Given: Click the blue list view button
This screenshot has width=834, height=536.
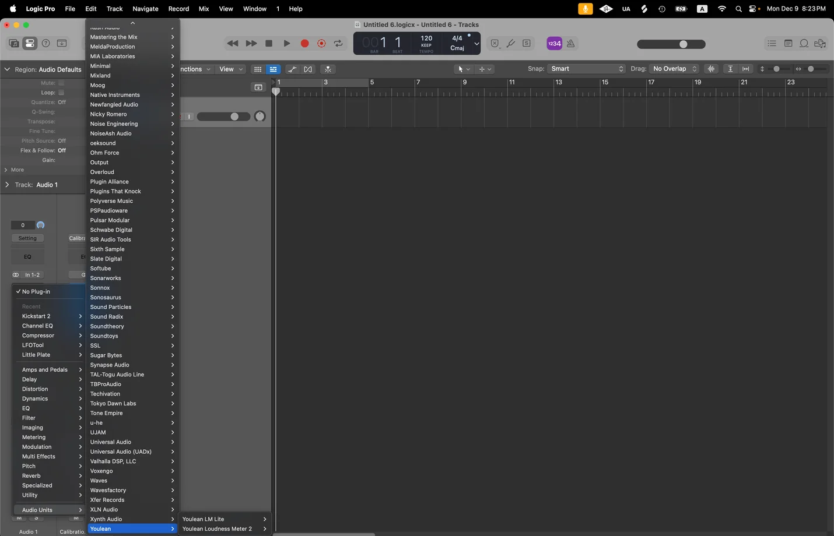Looking at the screenshot, I should click(273, 69).
